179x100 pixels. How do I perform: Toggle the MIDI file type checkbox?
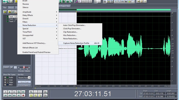click(x=5, y=85)
